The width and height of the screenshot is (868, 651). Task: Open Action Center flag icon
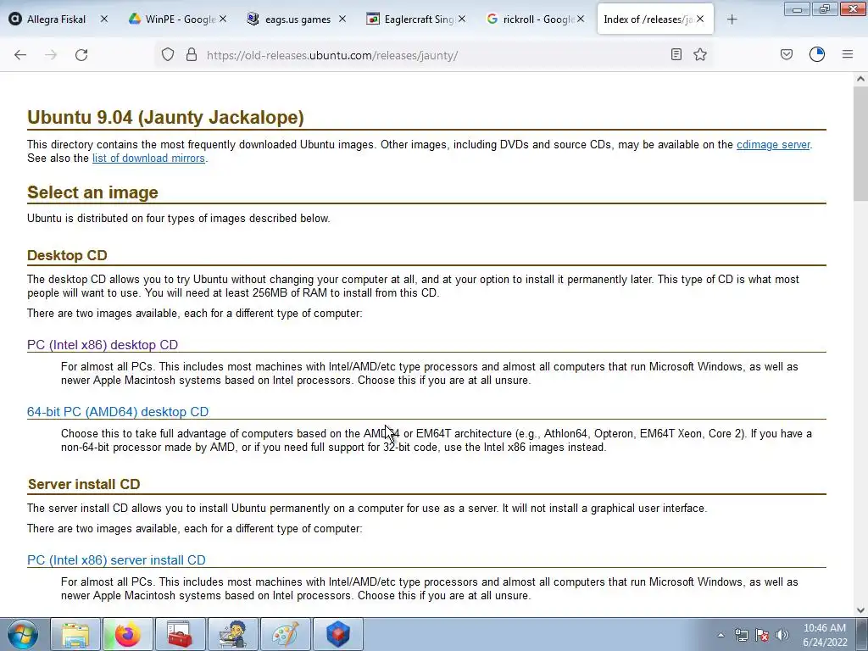point(762,635)
